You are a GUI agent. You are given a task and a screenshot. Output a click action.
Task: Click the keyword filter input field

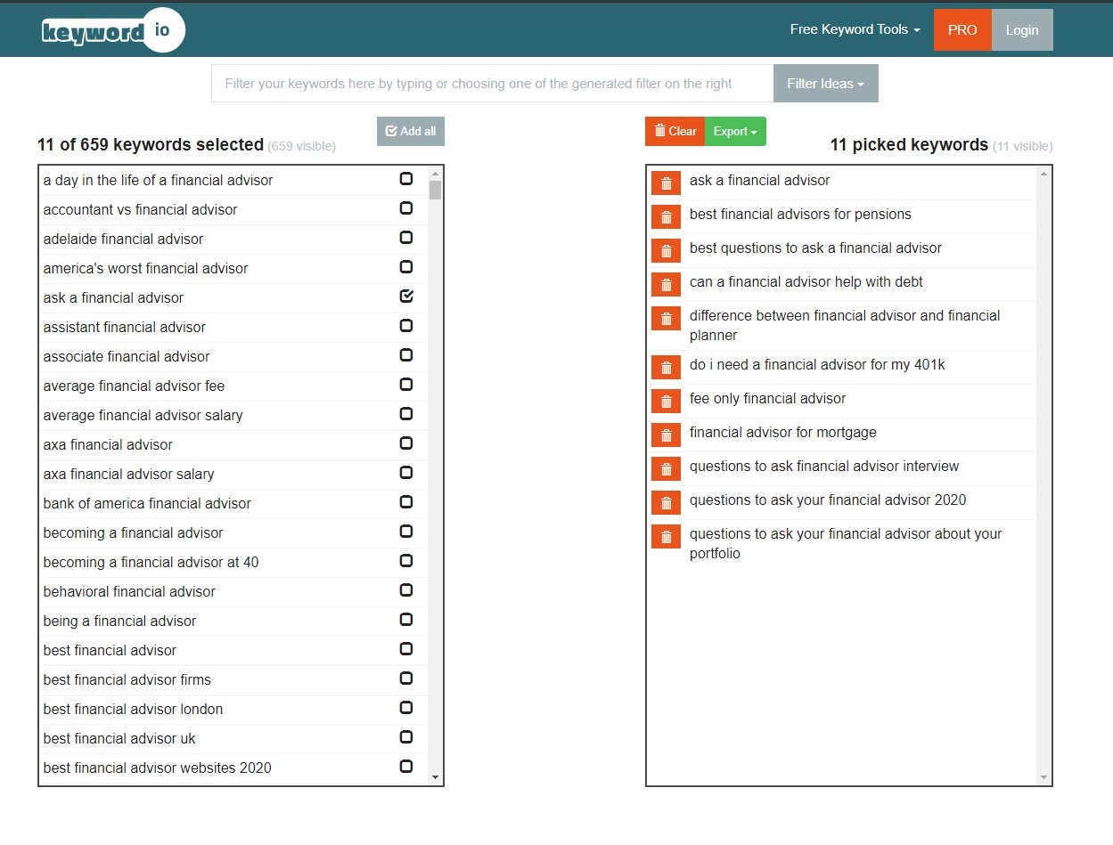point(492,84)
